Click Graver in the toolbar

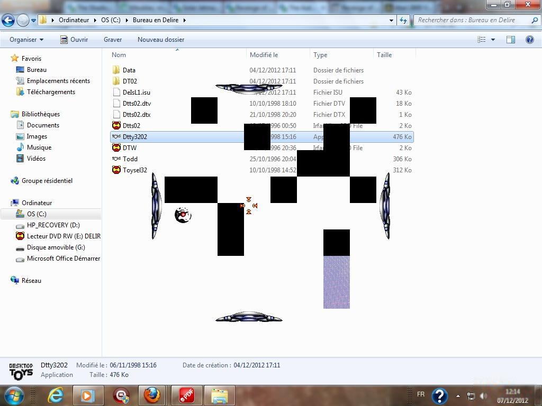coord(113,39)
